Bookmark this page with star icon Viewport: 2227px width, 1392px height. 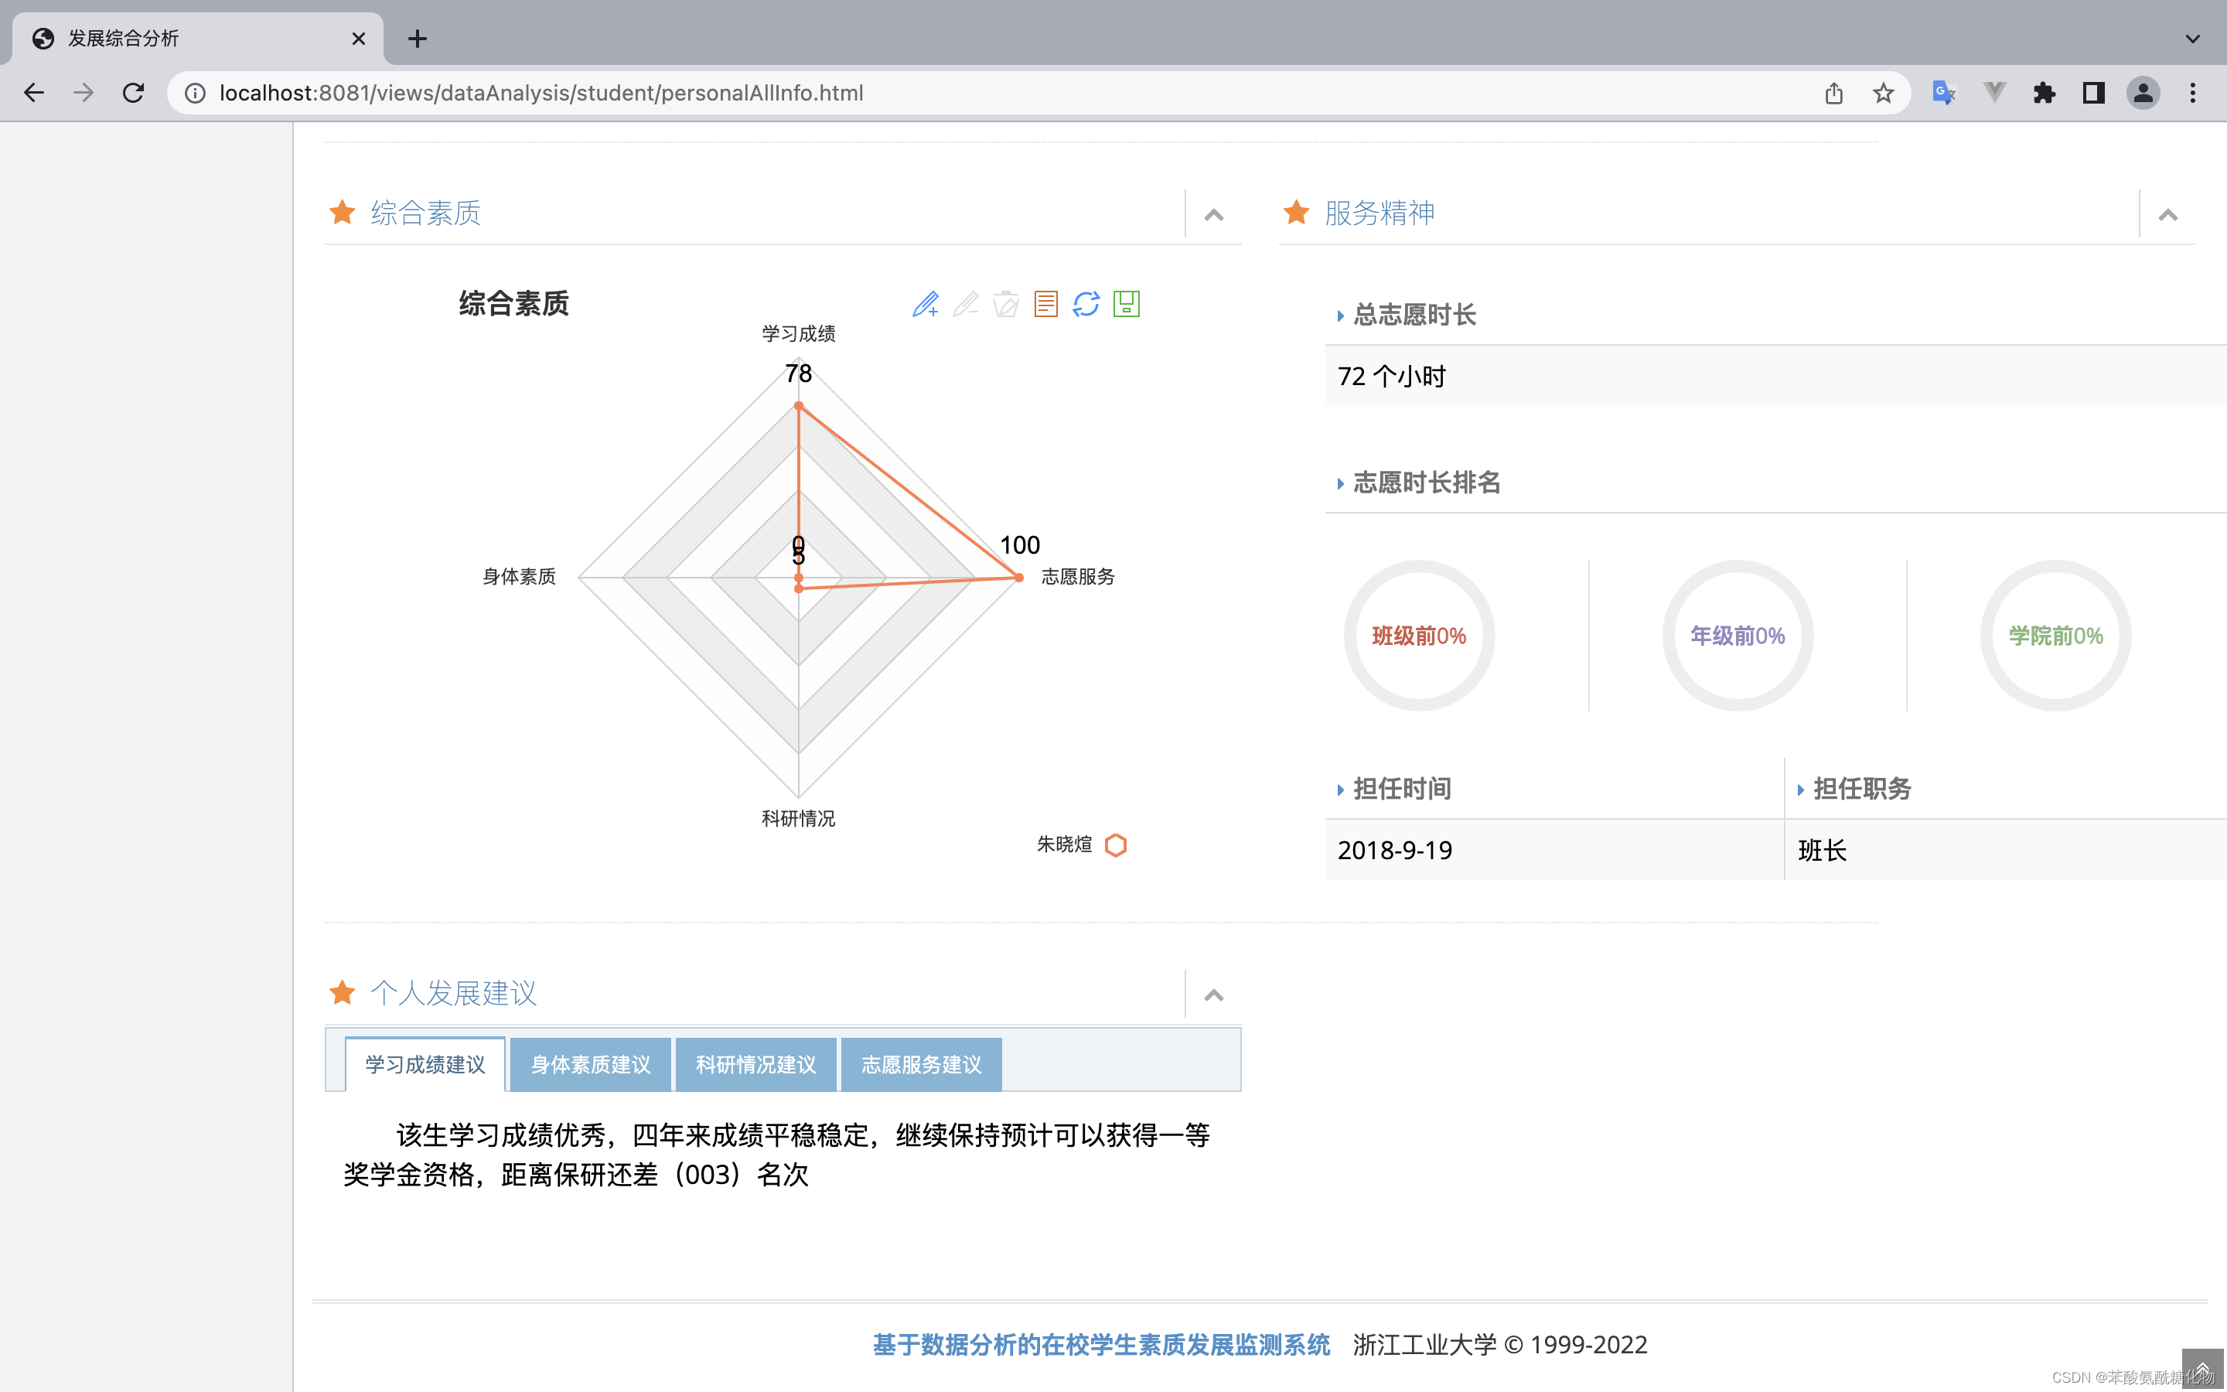pos(1883,93)
